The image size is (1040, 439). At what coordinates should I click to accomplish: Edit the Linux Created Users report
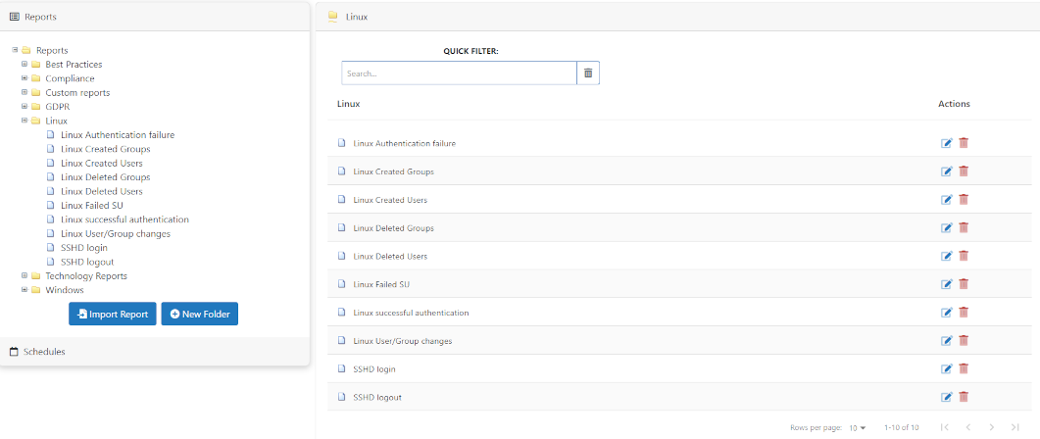(947, 200)
